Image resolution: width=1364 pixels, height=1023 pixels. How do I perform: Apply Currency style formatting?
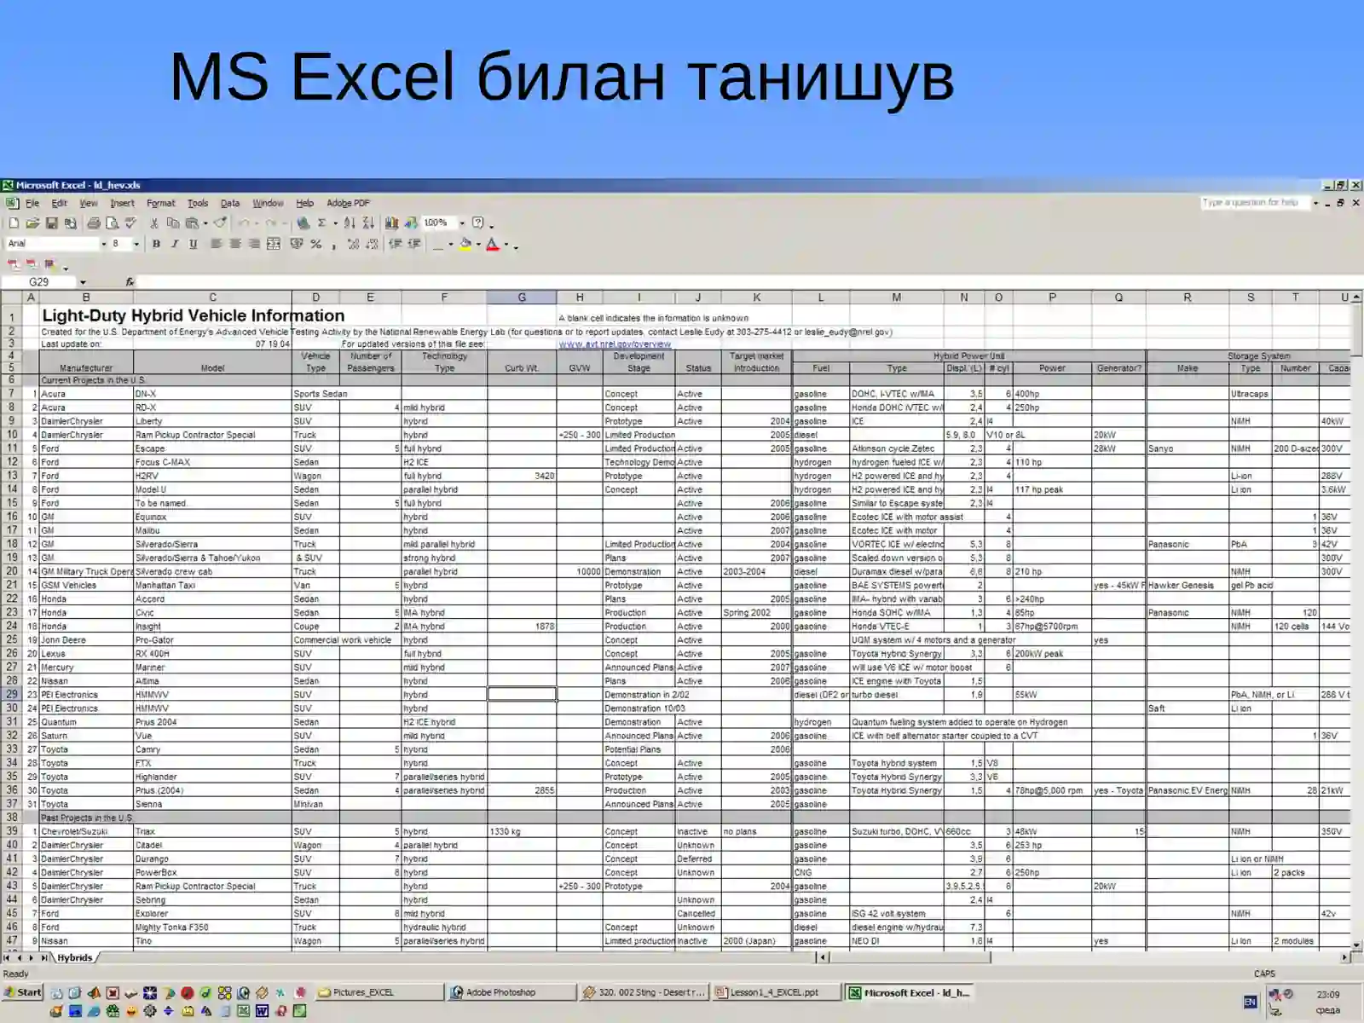297,244
